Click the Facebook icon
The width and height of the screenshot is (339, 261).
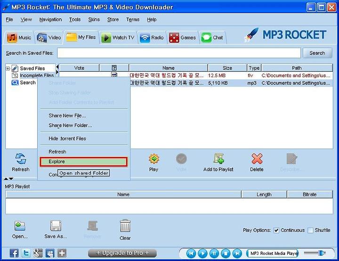pyautogui.click(x=14, y=253)
